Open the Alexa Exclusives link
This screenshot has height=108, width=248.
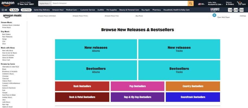click(8, 55)
